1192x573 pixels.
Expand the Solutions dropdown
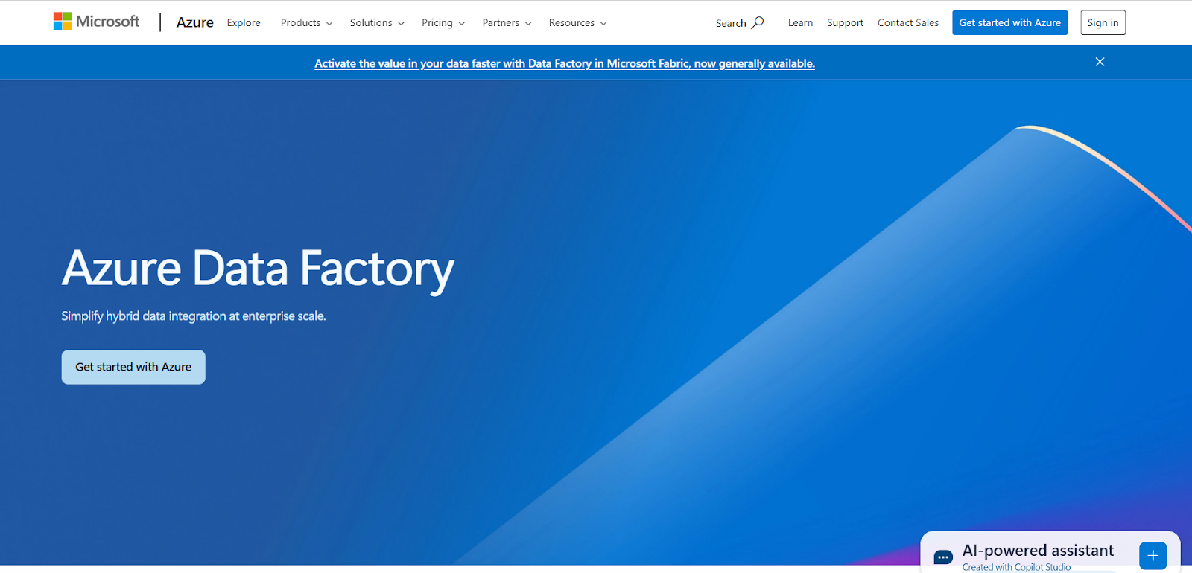377,23
